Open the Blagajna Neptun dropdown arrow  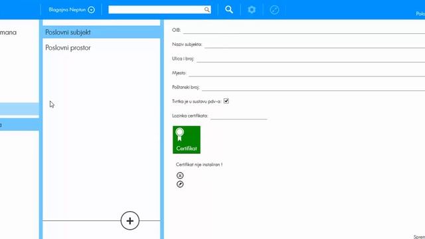tap(92, 10)
